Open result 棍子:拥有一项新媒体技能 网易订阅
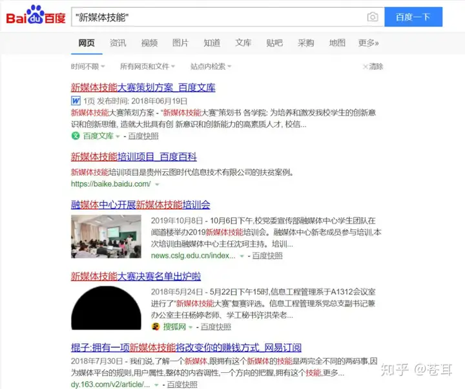The width and height of the screenshot is (465, 389). pos(186,348)
